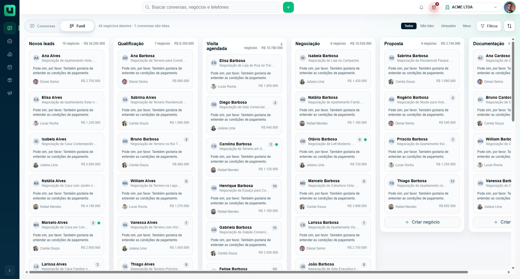Image resolution: width=520 pixels, height=279 pixels.
Task: Open the bar chart reports sidebar icon
Action: coord(10,54)
